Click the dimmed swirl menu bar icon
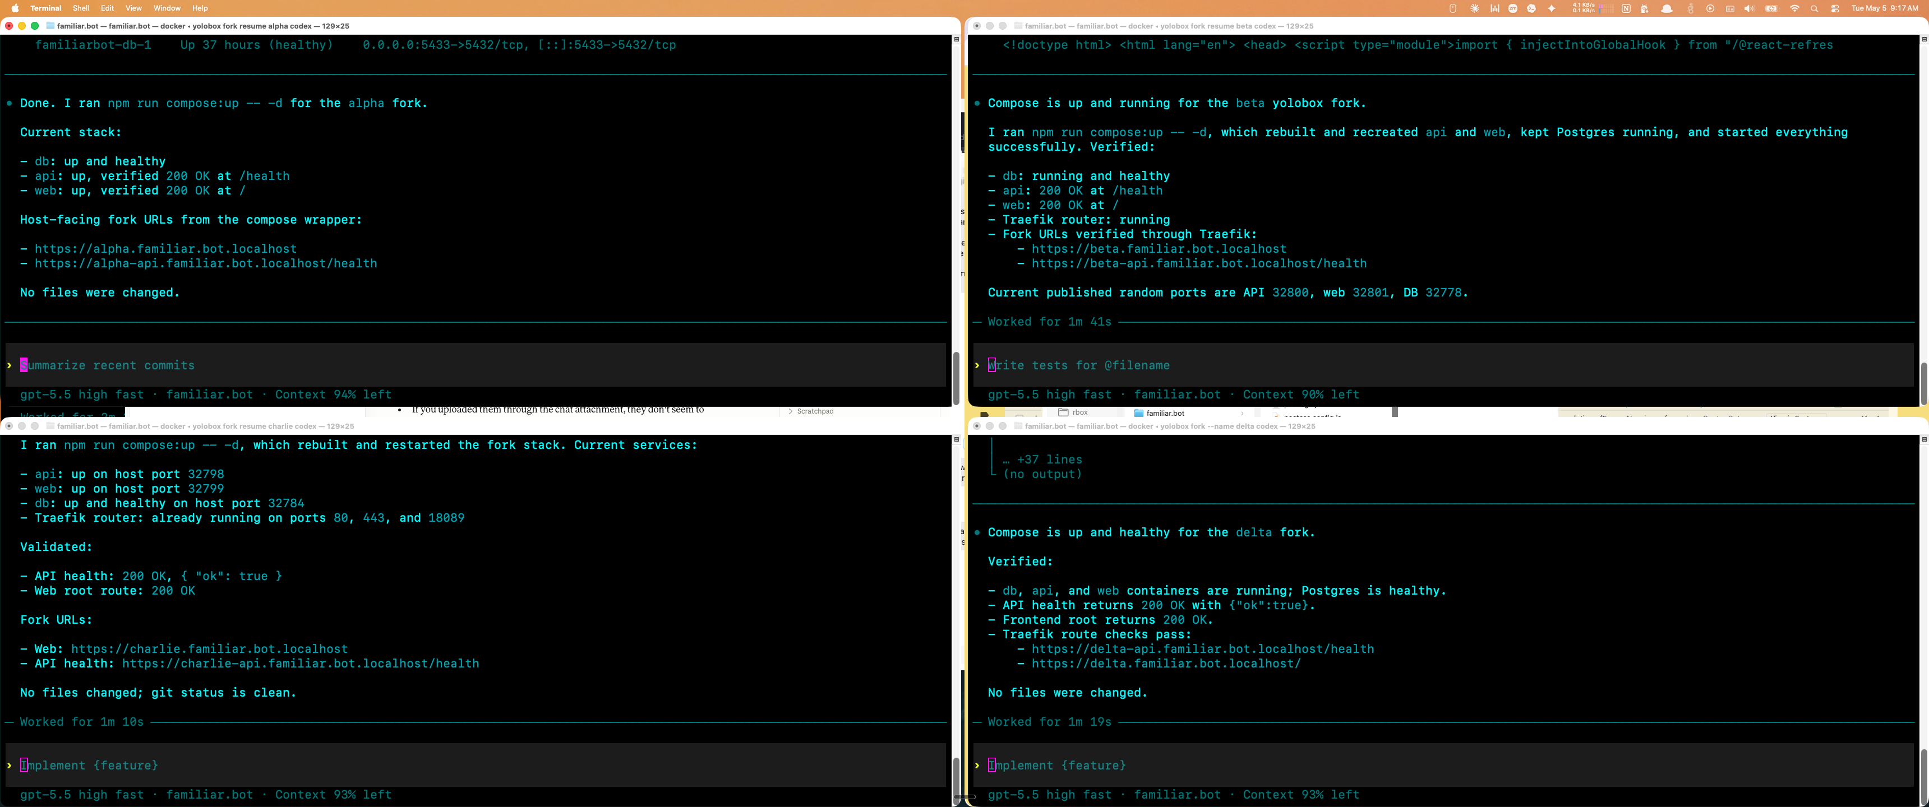The height and width of the screenshot is (807, 1929). (x=1691, y=8)
